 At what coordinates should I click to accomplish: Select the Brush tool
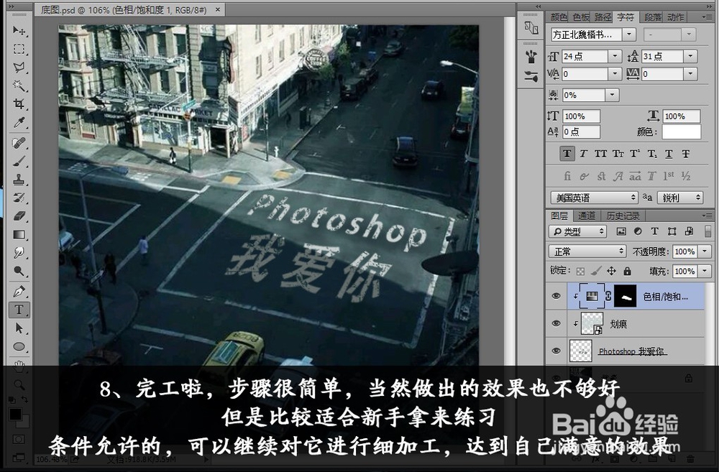[x=19, y=162]
